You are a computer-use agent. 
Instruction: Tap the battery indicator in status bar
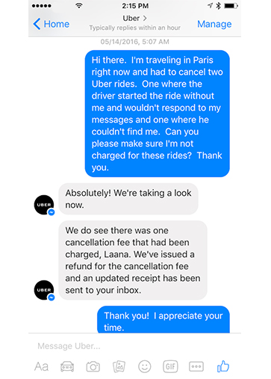tap(231, 6)
